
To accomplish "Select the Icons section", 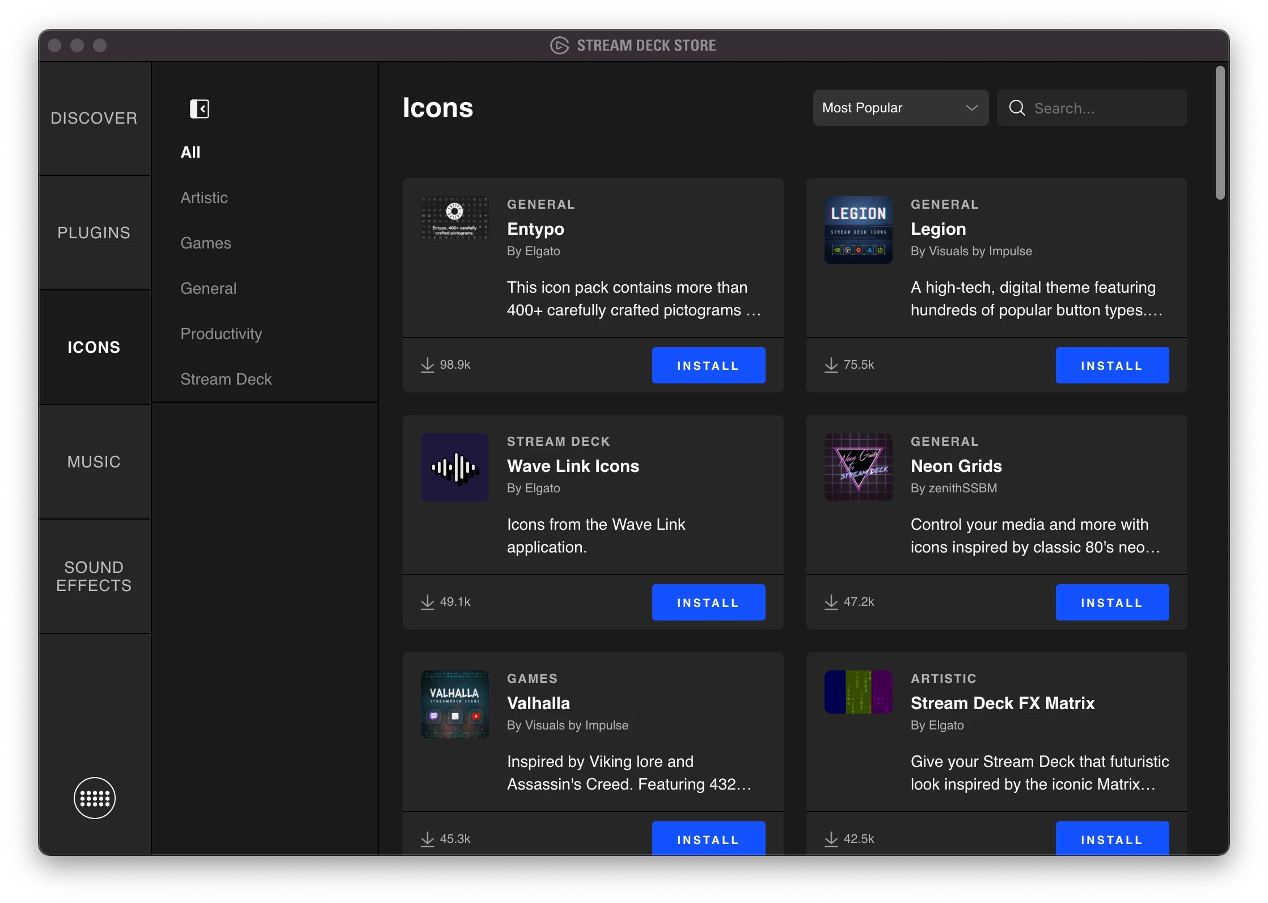I will pos(94,347).
